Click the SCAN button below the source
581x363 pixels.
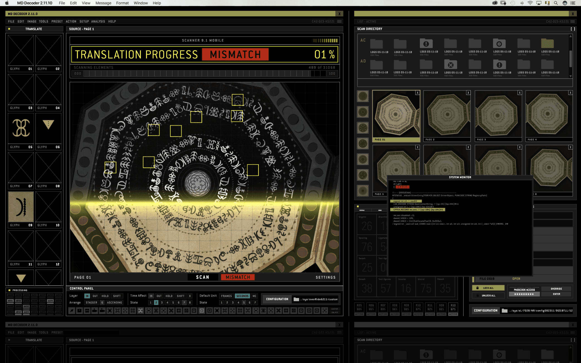[x=203, y=277]
